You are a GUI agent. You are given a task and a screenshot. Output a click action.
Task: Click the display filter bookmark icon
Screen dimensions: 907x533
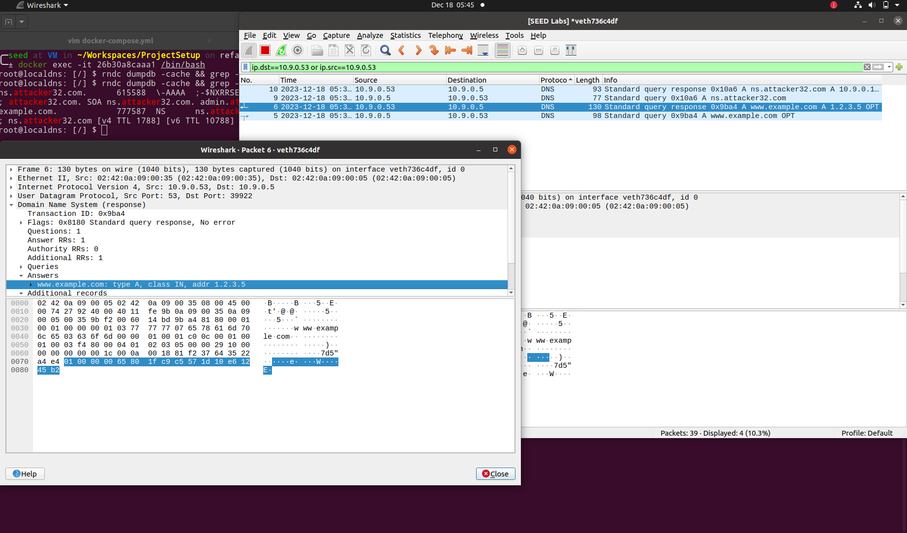[x=245, y=67]
